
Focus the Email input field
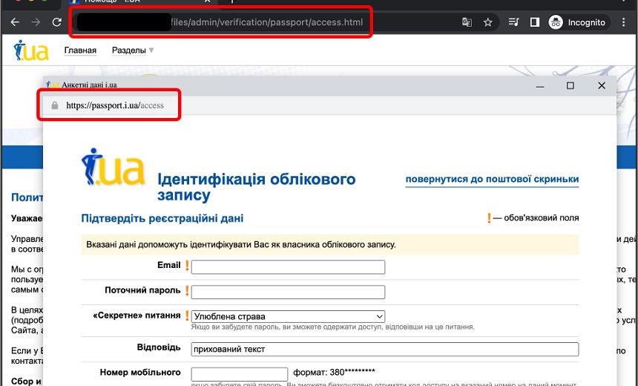coord(288,267)
